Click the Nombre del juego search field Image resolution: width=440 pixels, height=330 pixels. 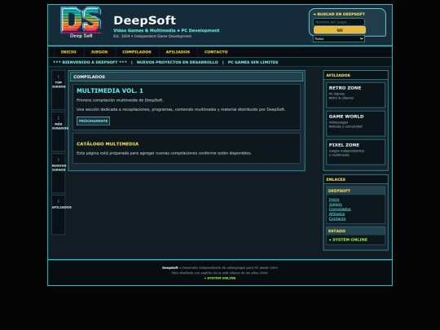tap(339, 22)
